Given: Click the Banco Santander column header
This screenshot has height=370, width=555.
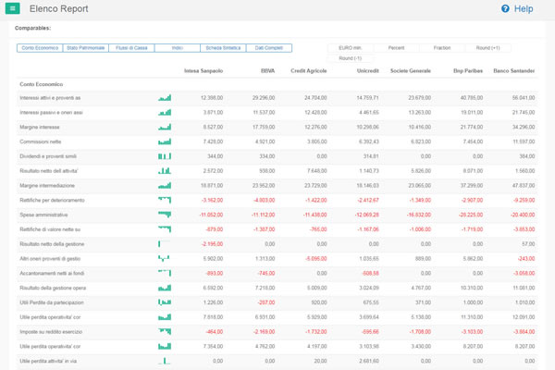Looking at the screenshot, I should point(514,71).
